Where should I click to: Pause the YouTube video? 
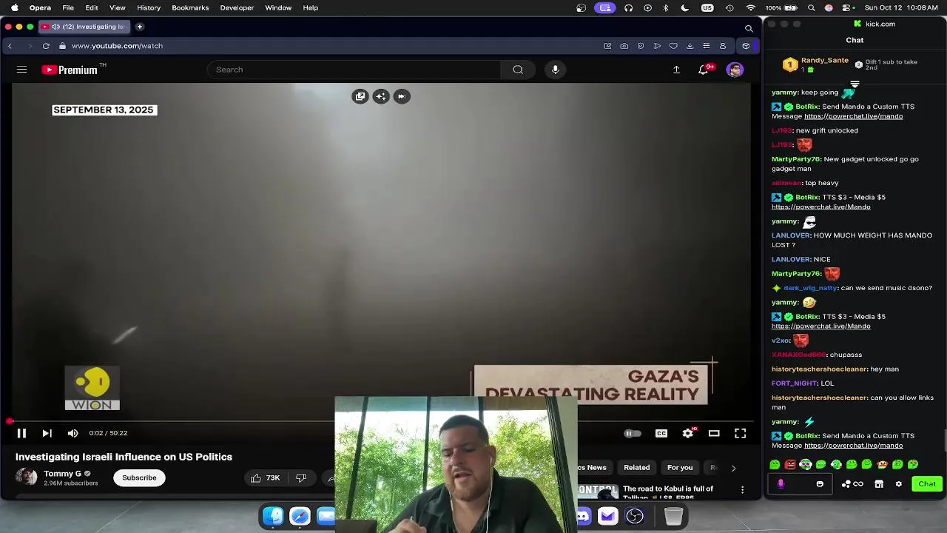tap(21, 433)
